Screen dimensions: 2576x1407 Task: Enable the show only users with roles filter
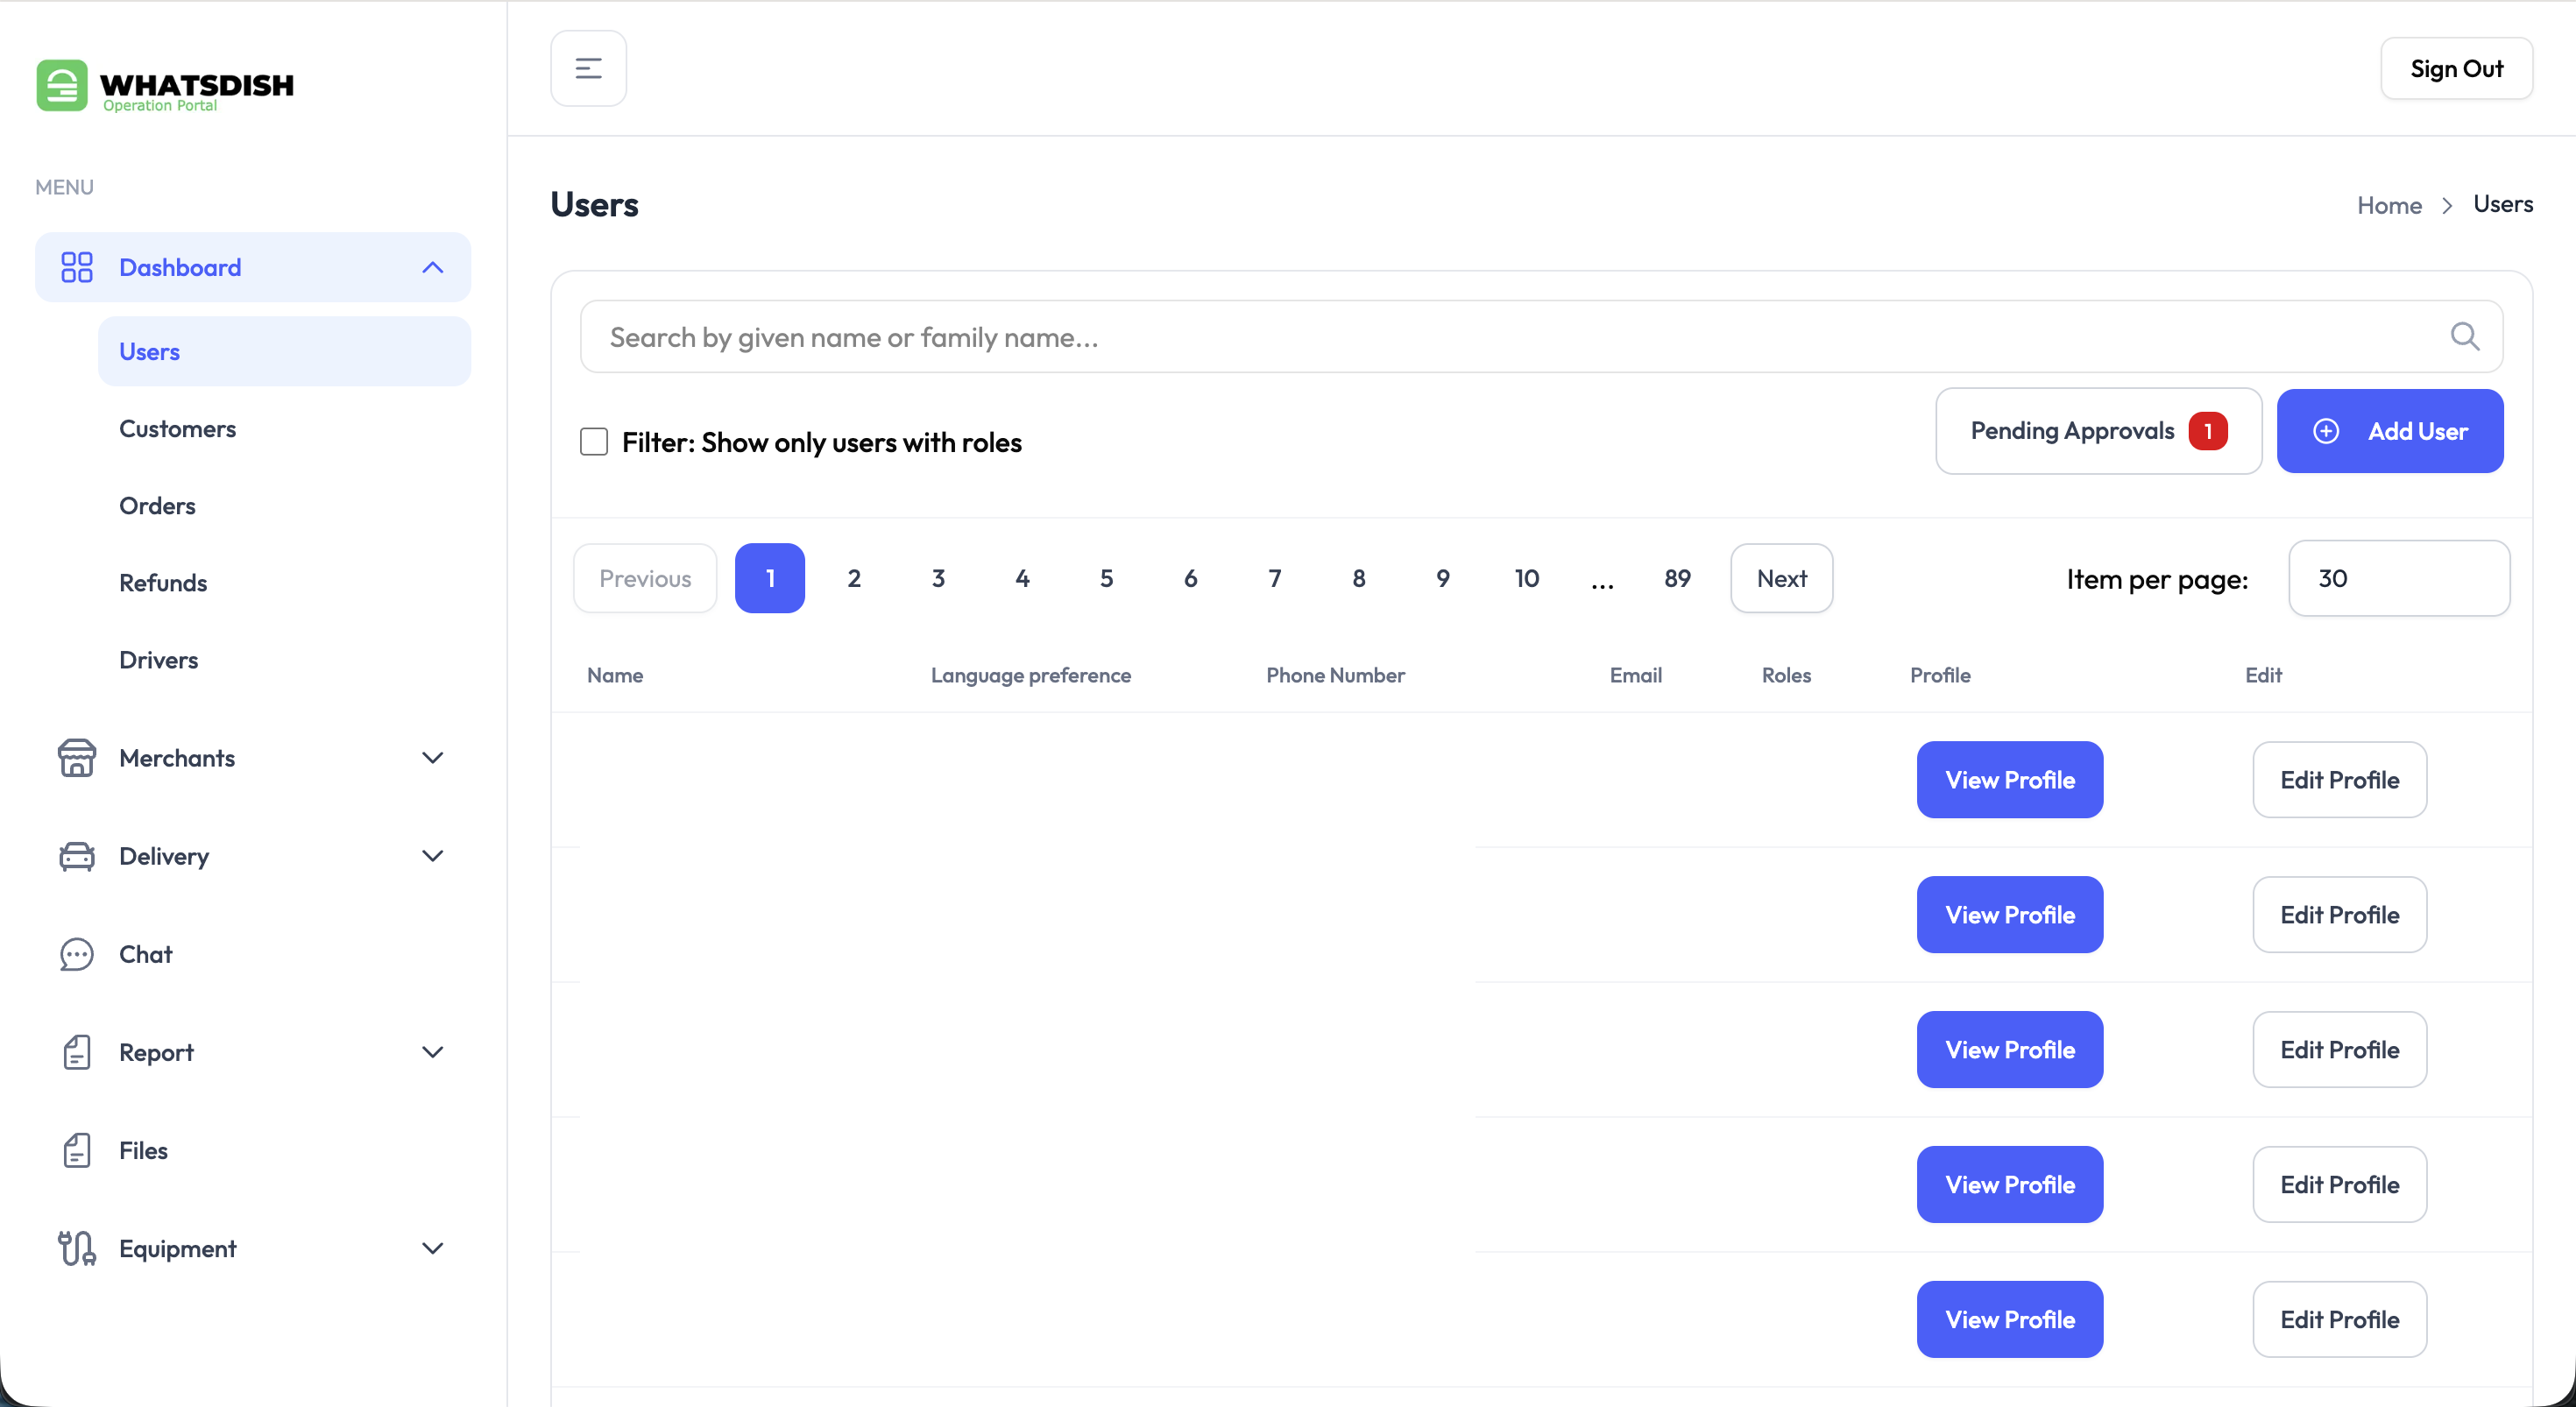pos(593,441)
